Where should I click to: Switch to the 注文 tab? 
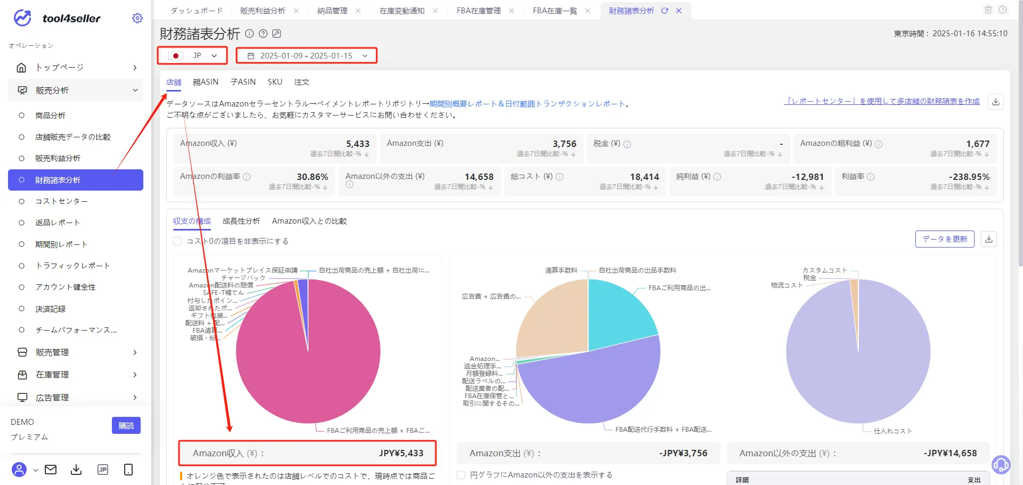(302, 82)
